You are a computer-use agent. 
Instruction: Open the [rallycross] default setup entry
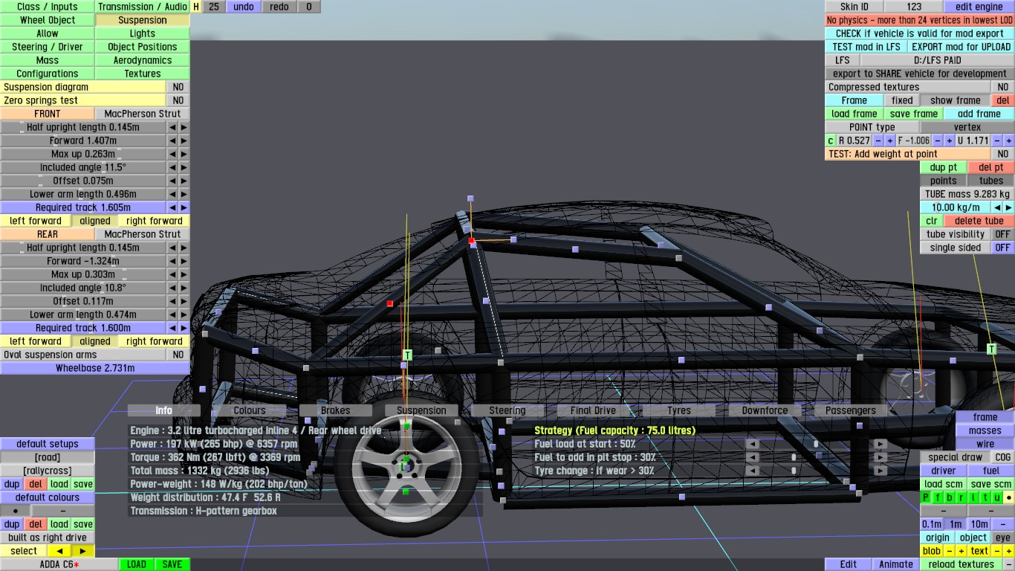[48, 471]
